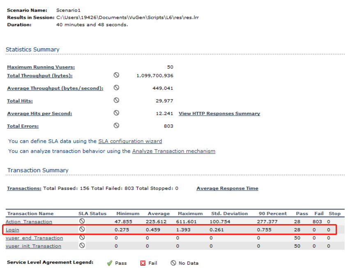Open View HTTP Responses Summary
The image size is (348, 268).
click(219, 114)
